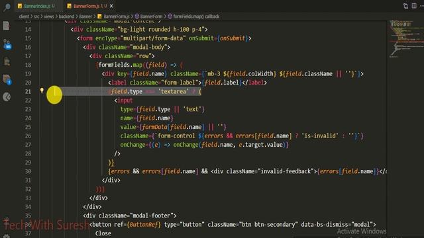The width and height of the screenshot is (424, 238).
Task: Open the views breadcrumb dropdown
Action: [x=49, y=17]
